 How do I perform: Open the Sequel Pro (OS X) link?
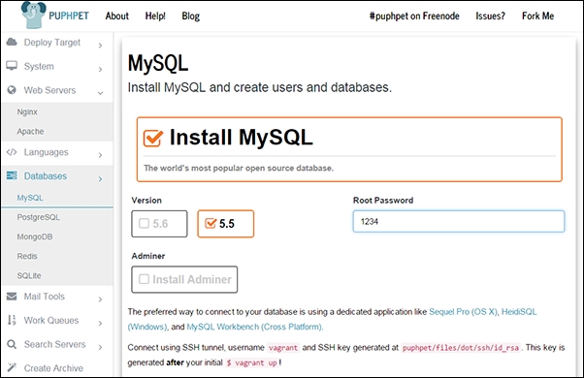[464, 312]
